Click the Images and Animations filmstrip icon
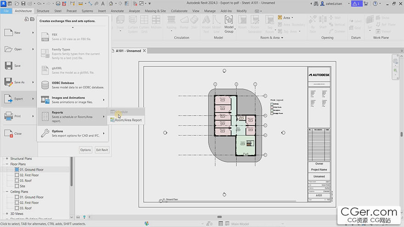 (x=45, y=100)
